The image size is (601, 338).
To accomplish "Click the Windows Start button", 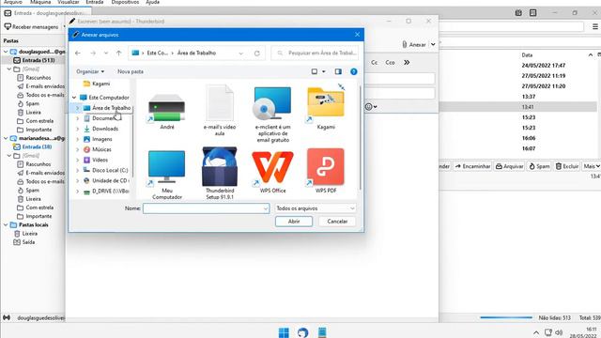I will [x=284, y=332].
